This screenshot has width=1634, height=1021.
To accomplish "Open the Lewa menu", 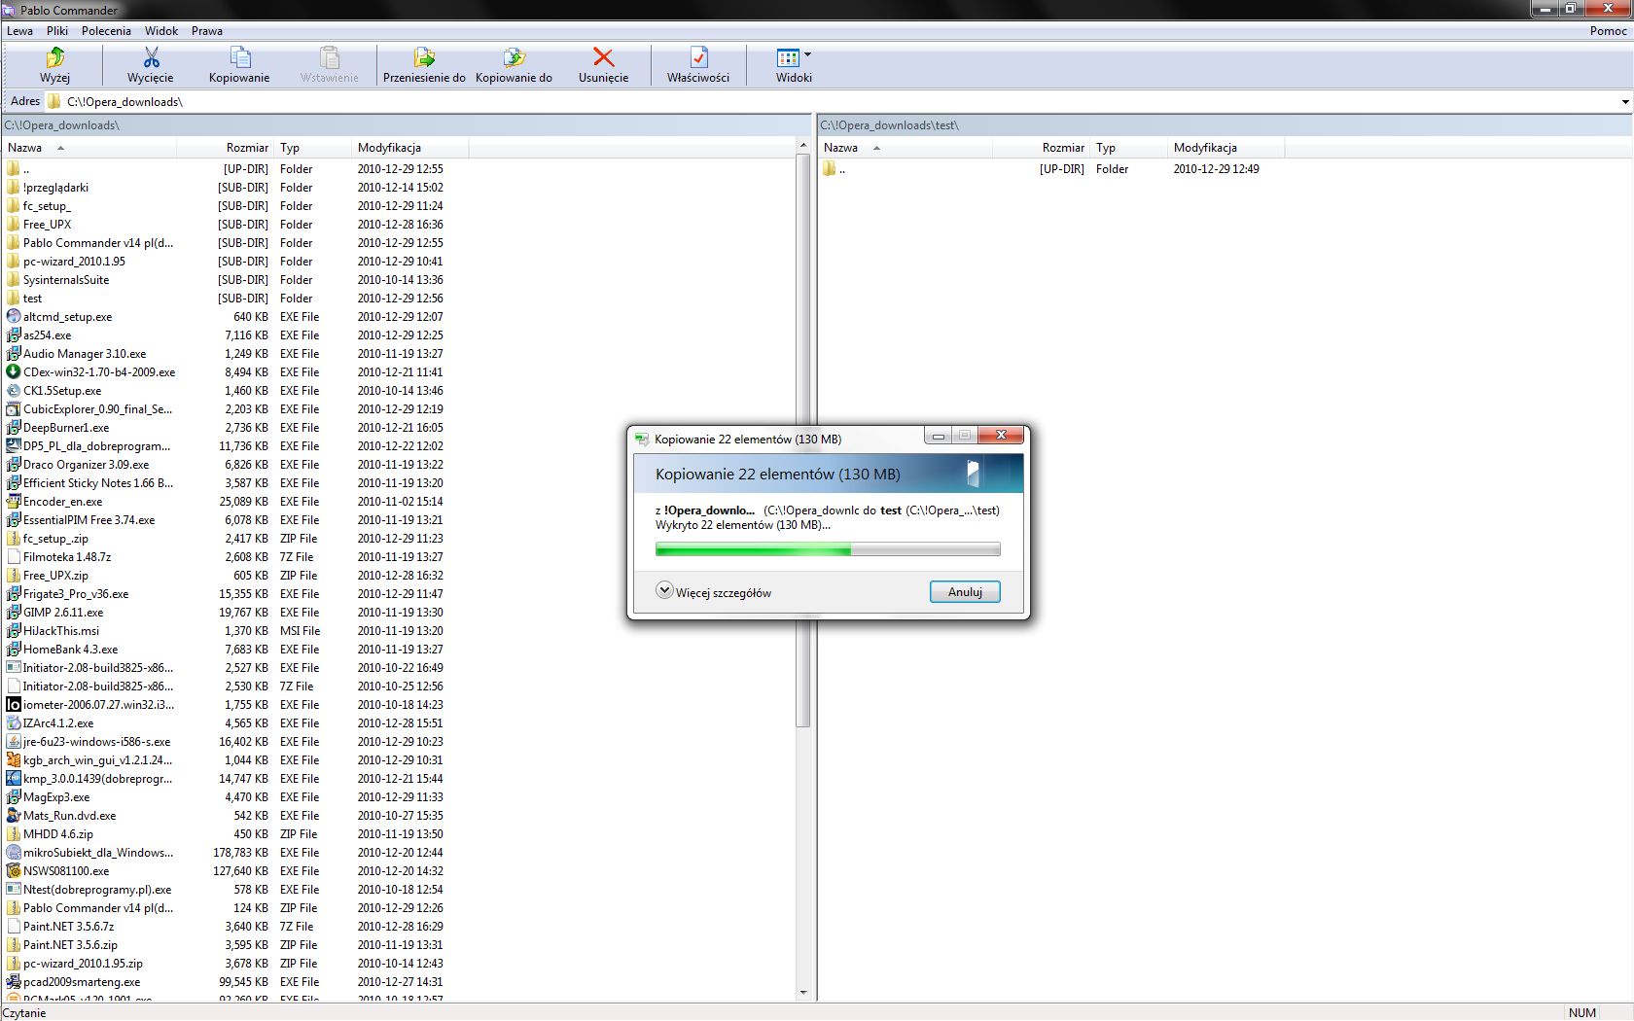I will click(19, 30).
